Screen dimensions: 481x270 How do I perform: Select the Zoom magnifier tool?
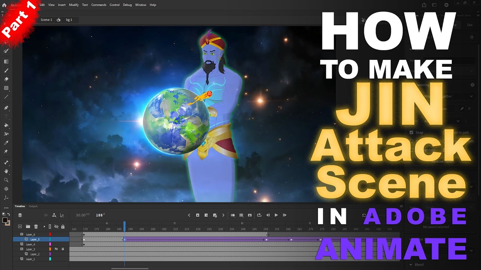point(6,180)
